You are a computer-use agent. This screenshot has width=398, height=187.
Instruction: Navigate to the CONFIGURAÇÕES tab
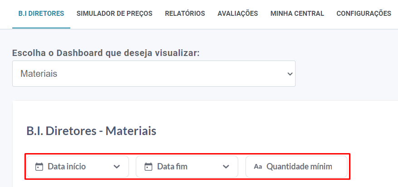tap(364, 14)
